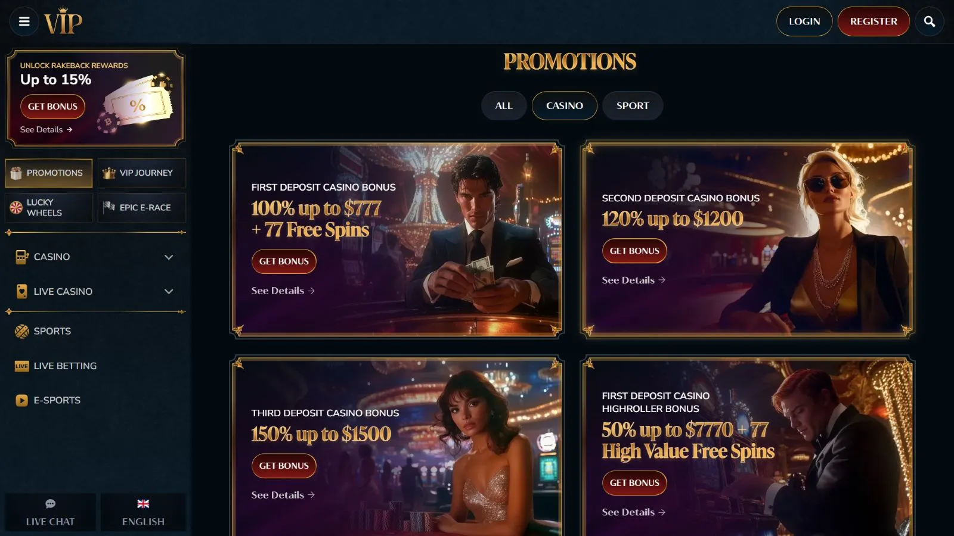The width and height of the screenshot is (954, 536).
Task: Click the E-Sports play icon
Action: 21,400
